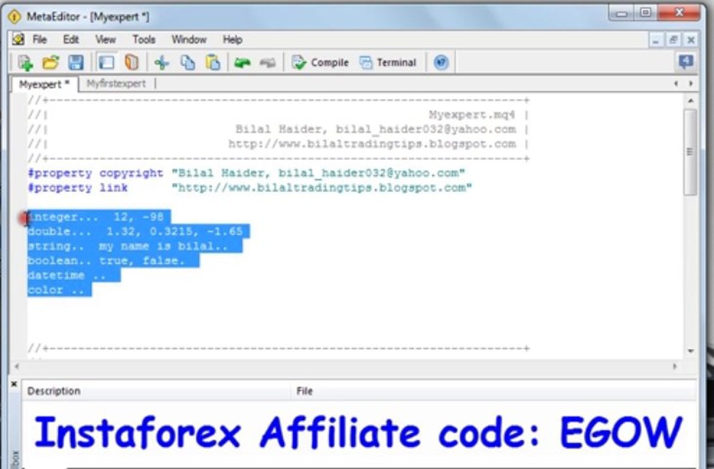Click the grey Redo arrow icon

coord(268,63)
